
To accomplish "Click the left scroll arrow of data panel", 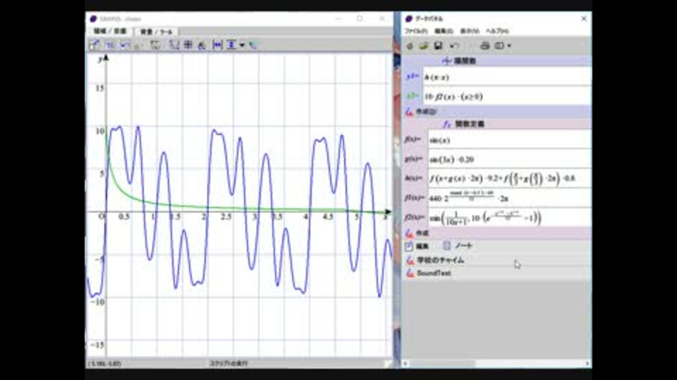I will tap(405, 364).
